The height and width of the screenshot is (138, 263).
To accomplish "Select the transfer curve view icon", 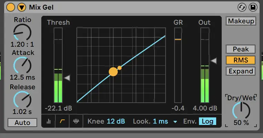I will [62, 122].
